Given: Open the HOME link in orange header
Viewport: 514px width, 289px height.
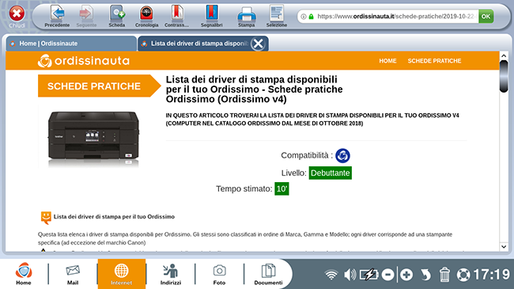Looking at the screenshot, I should point(387,61).
